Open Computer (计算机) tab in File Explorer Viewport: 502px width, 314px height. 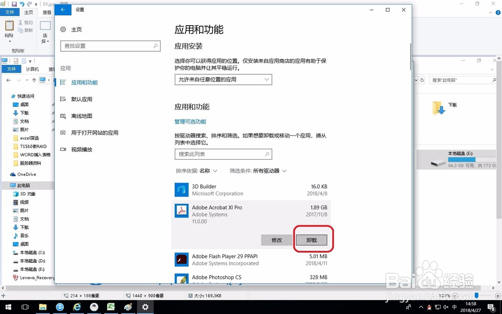coord(32,69)
